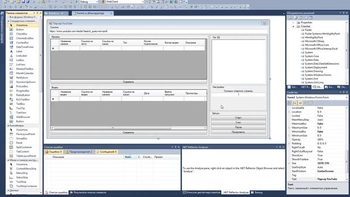Choose the RichTextBox toolbox control
The height and width of the screenshot is (197, 350).
23,100
